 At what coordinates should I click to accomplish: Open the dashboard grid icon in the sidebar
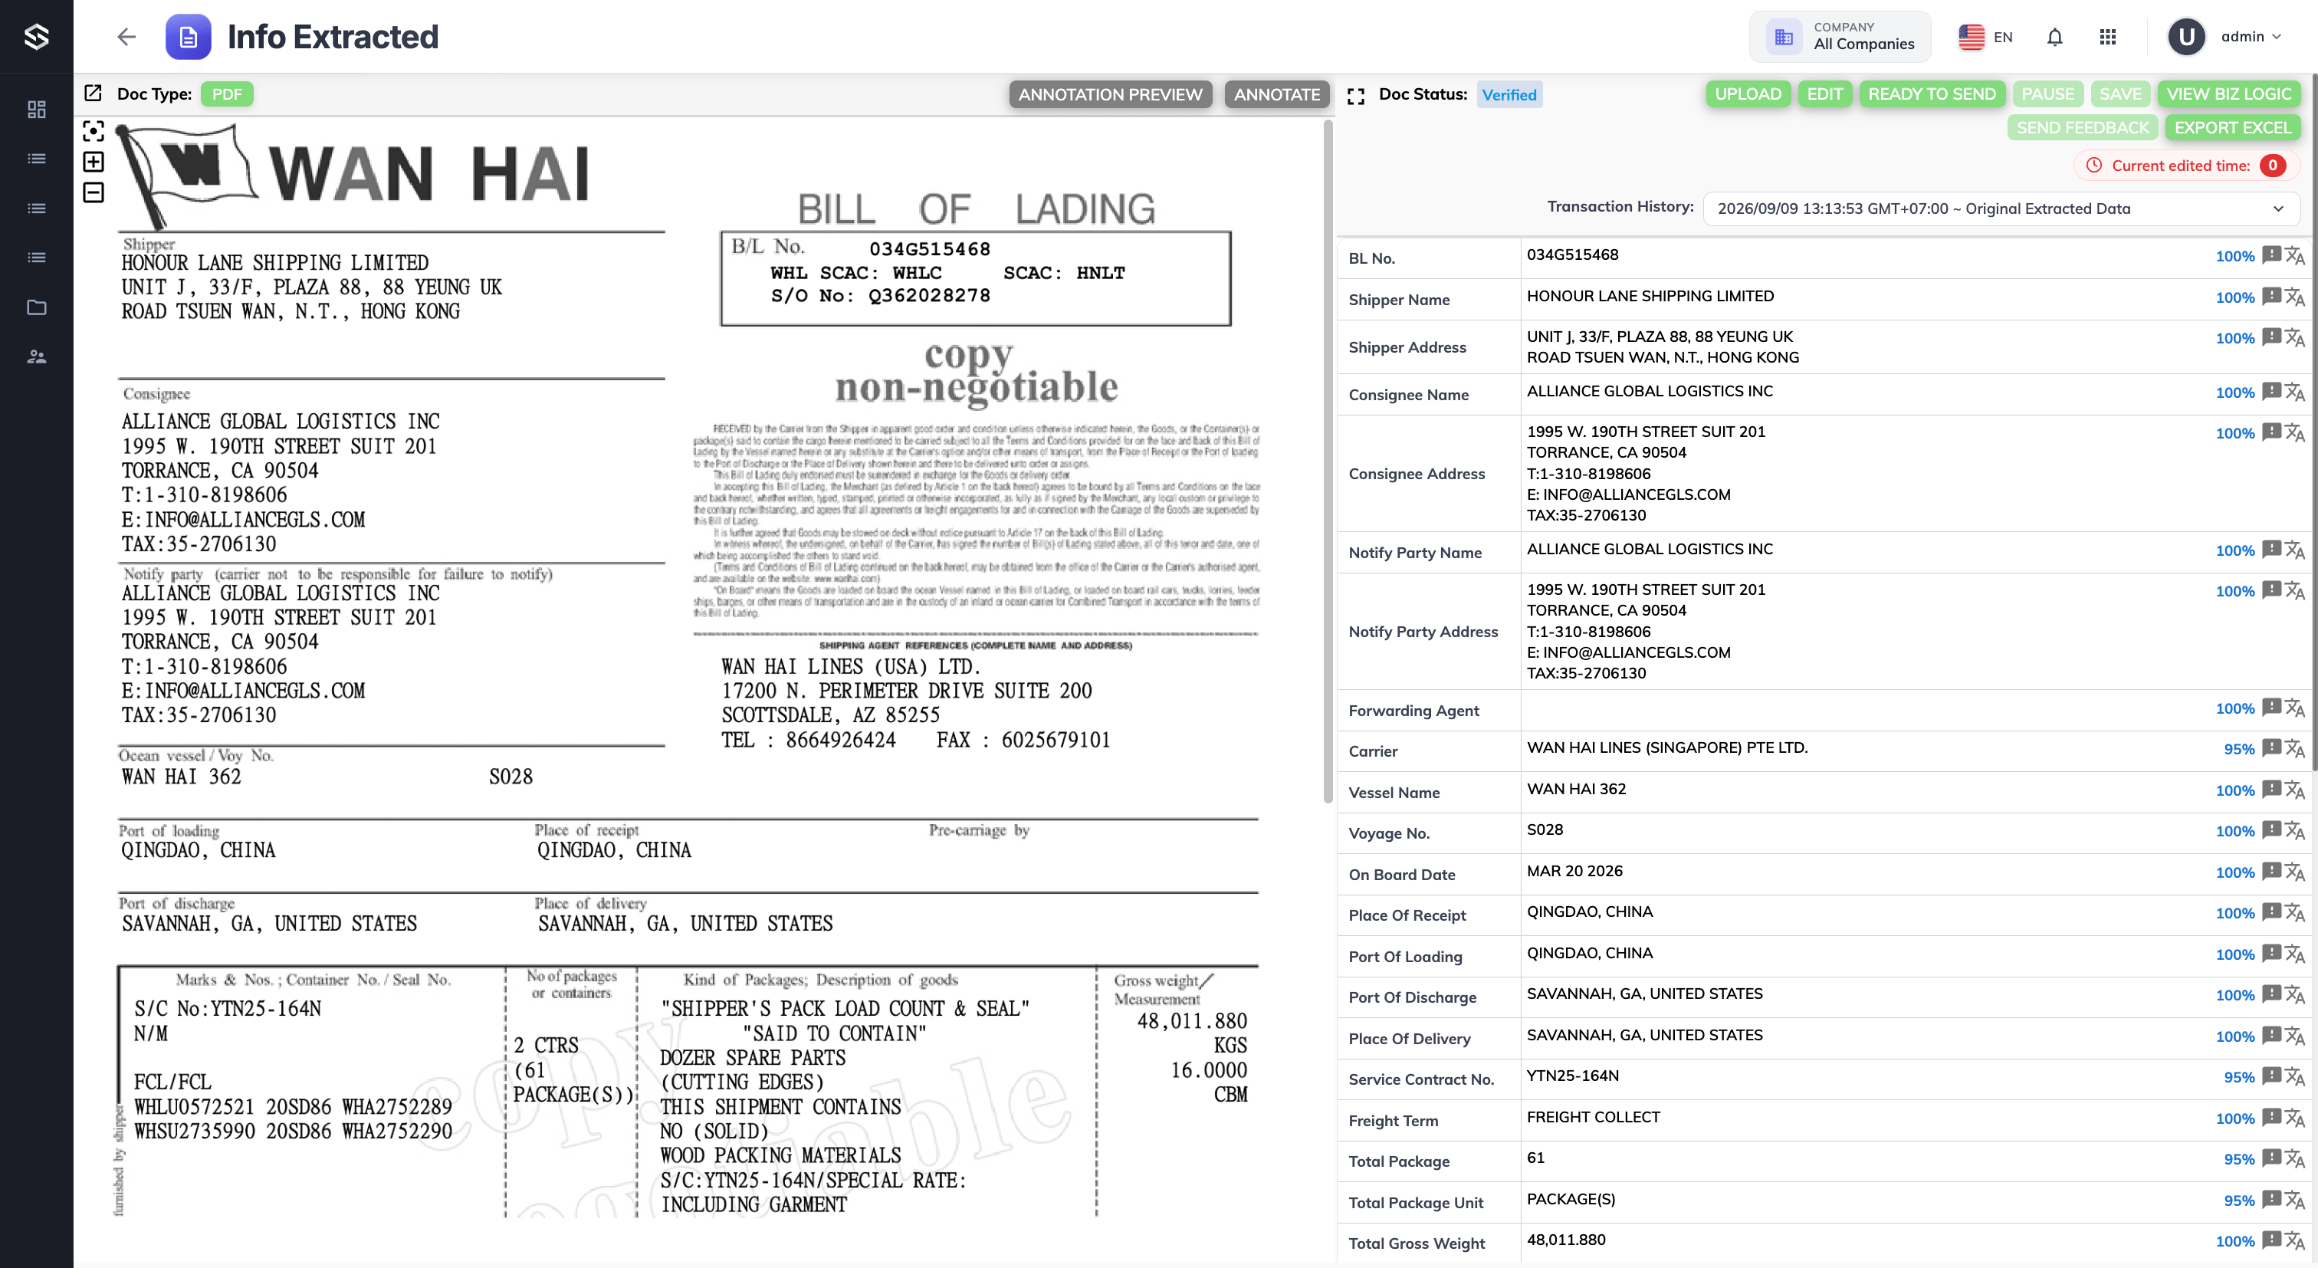click(36, 110)
